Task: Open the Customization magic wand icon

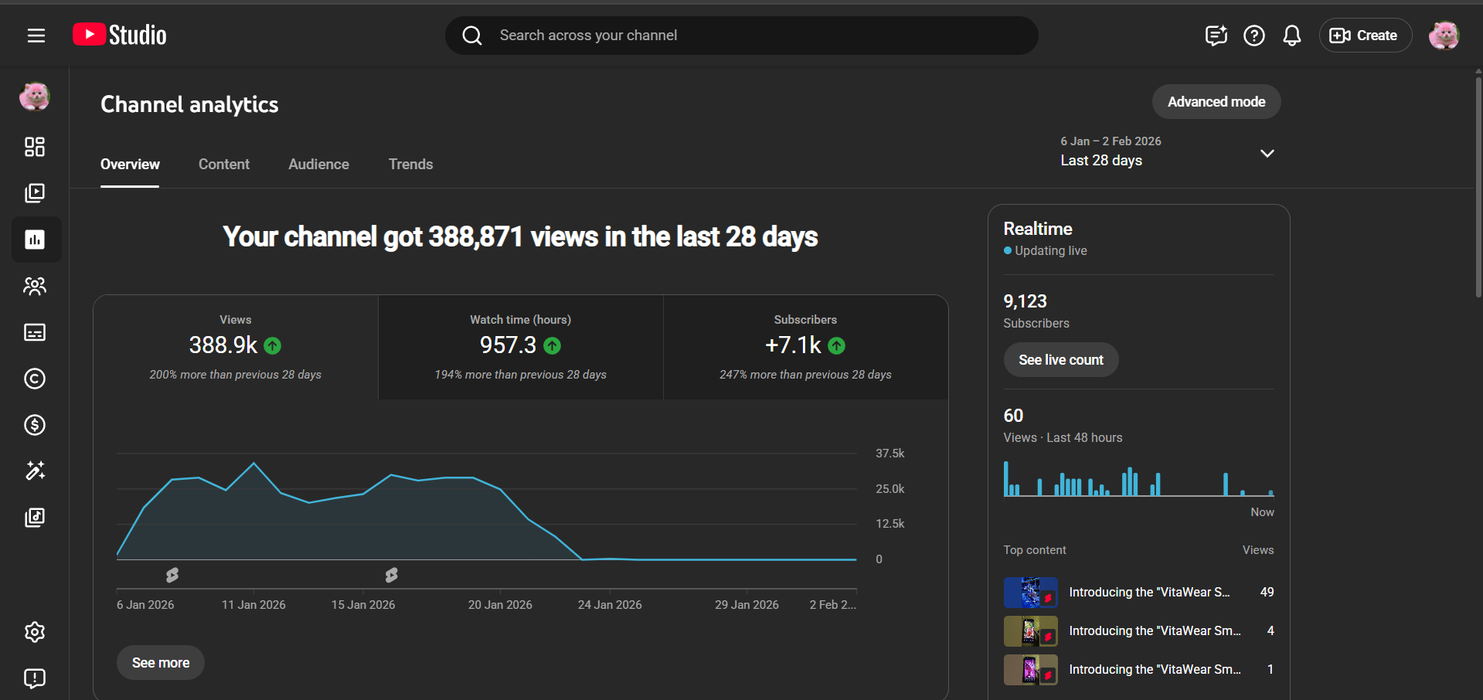Action: point(35,471)
